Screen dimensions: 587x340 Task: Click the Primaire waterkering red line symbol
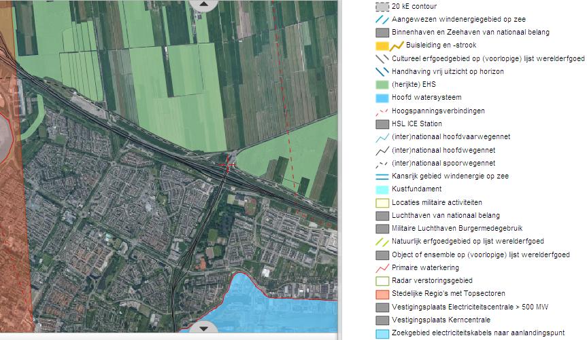point(382,268)
